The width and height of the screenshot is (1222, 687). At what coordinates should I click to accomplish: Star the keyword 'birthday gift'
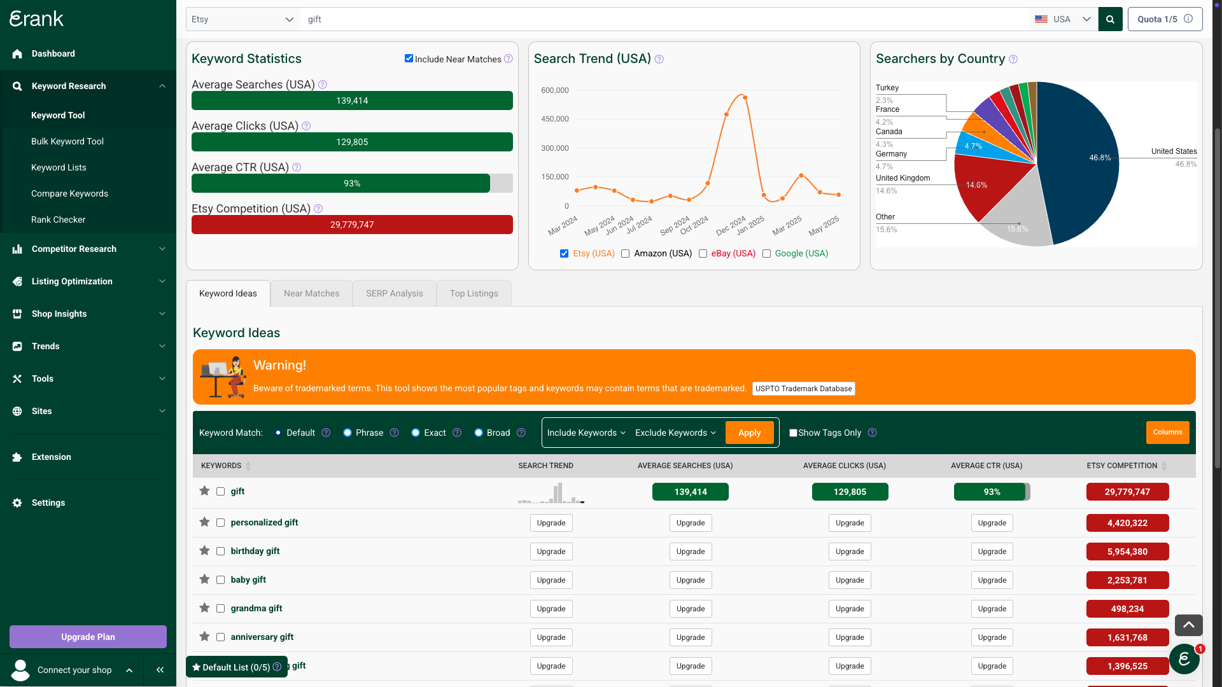204,551
